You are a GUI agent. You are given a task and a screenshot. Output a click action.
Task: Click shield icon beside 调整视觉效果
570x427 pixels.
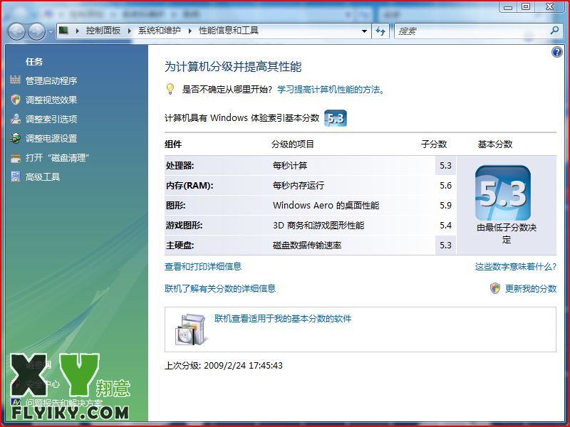15,100
